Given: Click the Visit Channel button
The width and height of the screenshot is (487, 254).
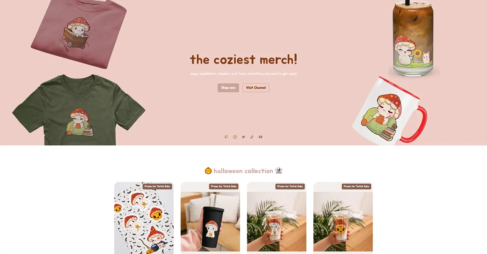Looking at the screenshot, I should tap(256, 88).
